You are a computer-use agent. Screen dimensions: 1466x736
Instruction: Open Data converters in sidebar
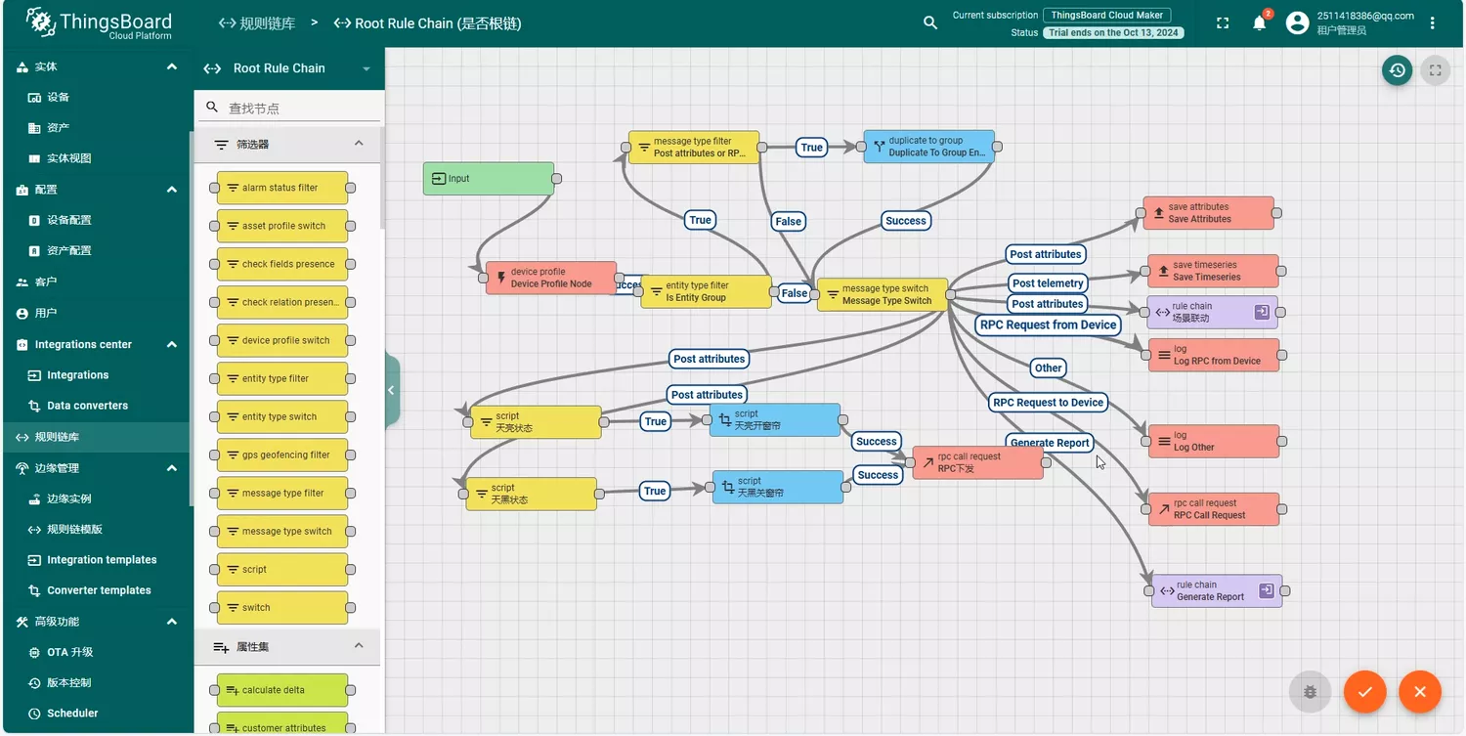[87, 406]
